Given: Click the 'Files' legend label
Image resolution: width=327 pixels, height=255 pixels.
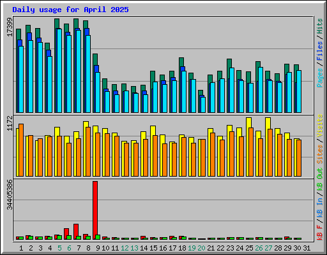Looking at the screenshot, I should [x=320, y=51].
